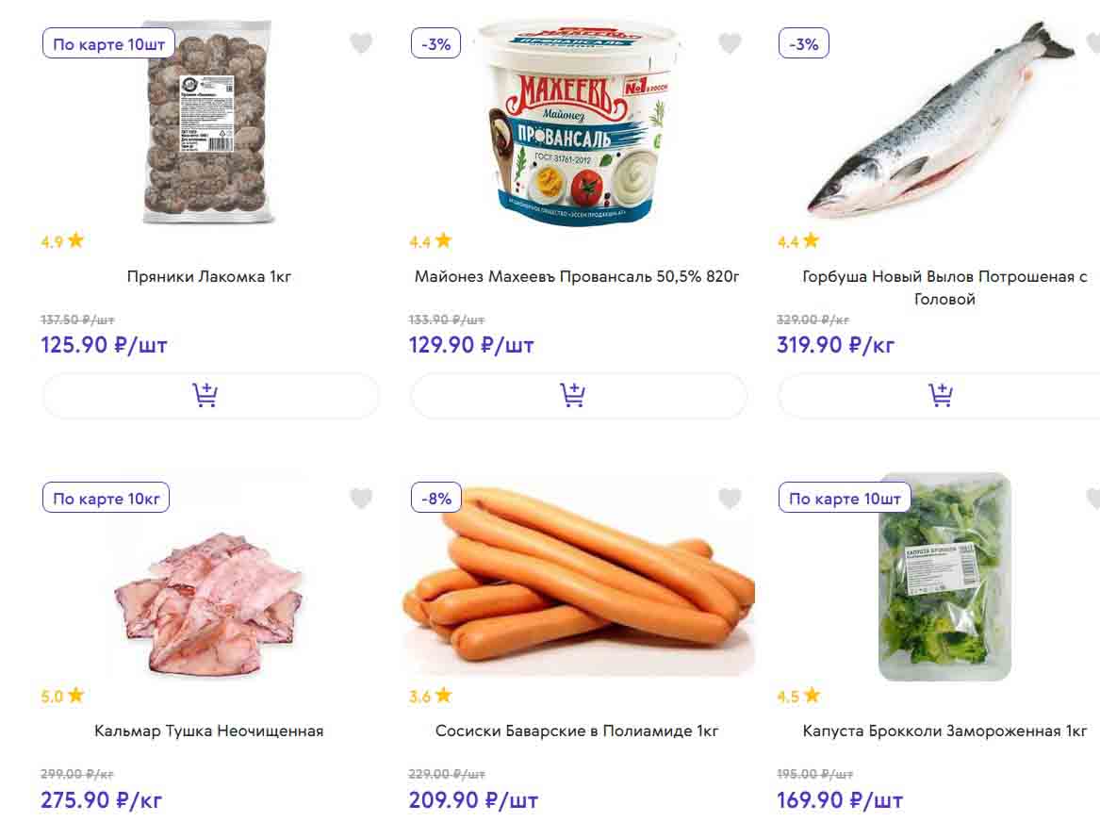1100x821 pixels.
Task: Click the pink salmon fish image
Action: tap(943, 123)
